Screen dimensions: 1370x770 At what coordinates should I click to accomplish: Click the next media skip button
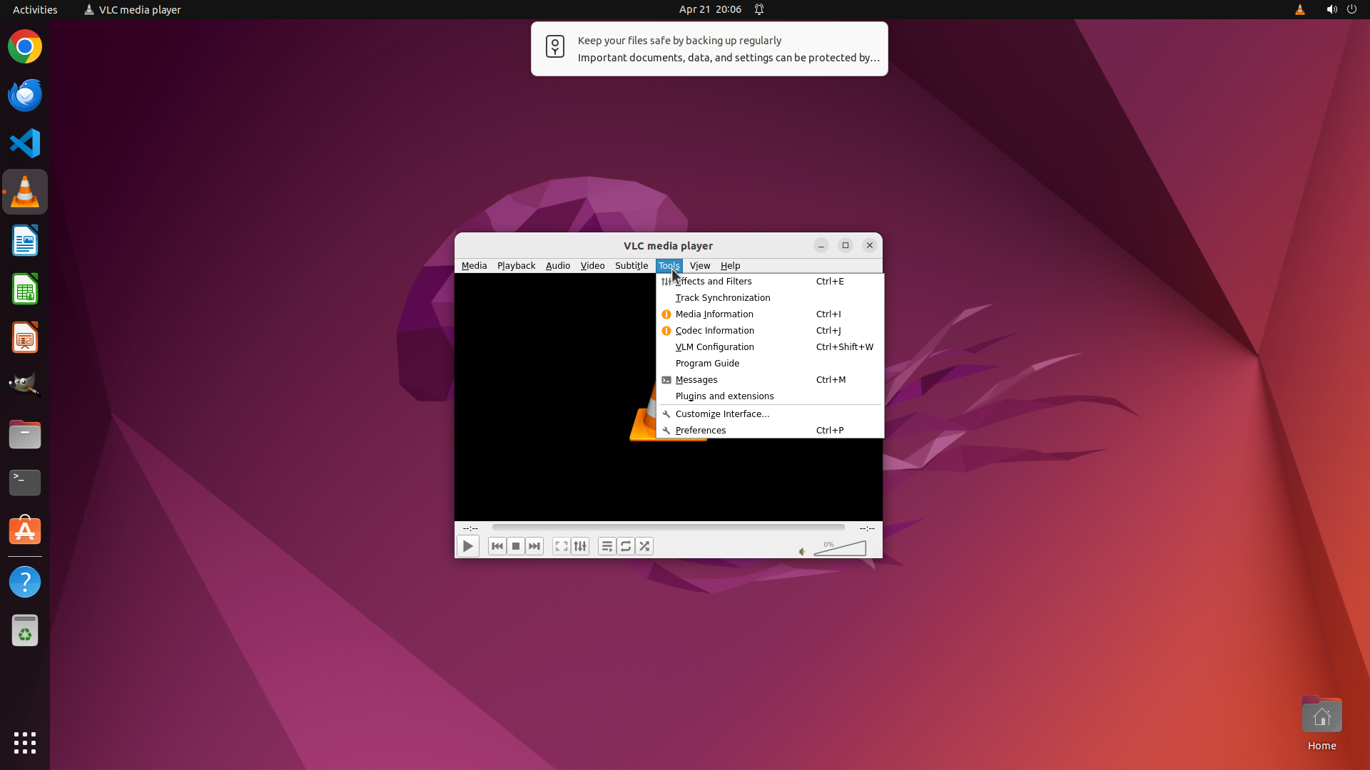tap(534, 546)
